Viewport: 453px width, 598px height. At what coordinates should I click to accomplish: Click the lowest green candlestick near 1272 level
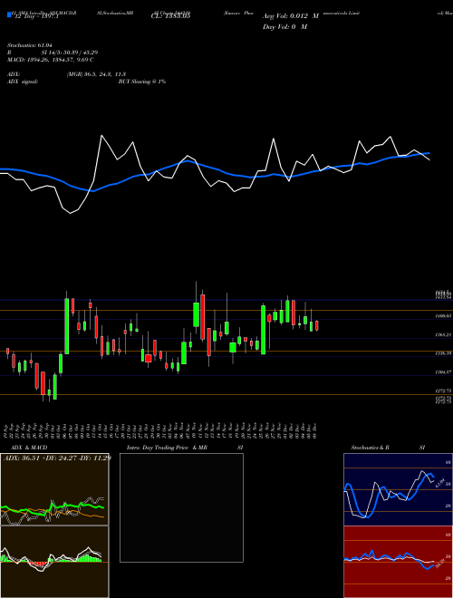pos(55,387)
